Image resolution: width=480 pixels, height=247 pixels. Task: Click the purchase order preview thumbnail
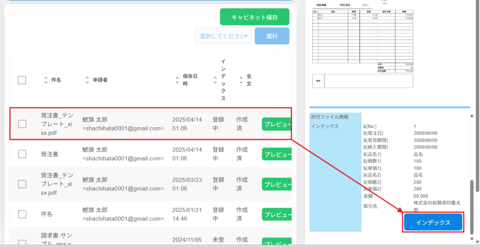(363, 44)
